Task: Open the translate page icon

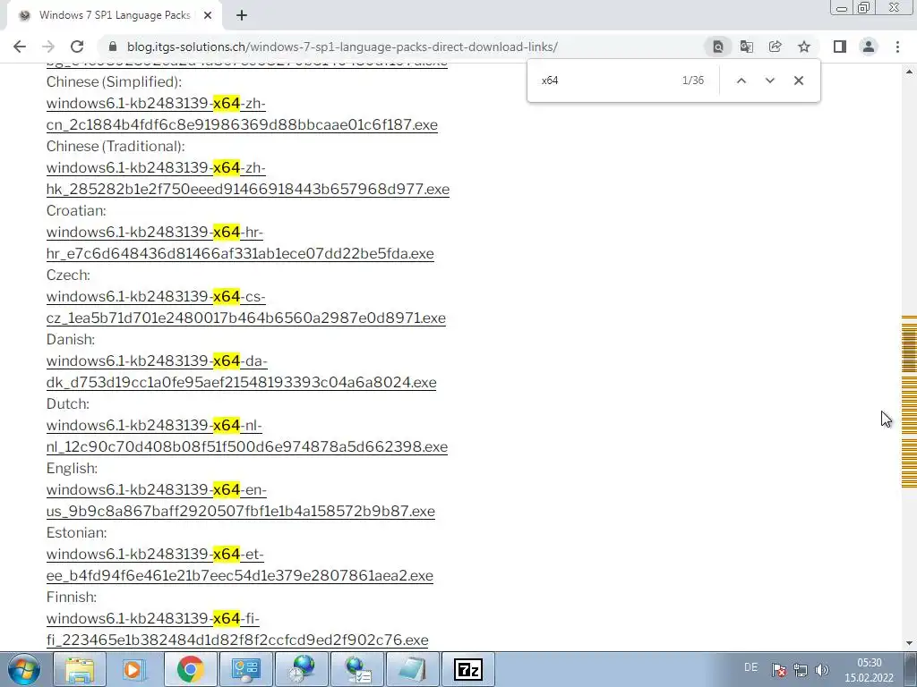Action: (747, 47)
